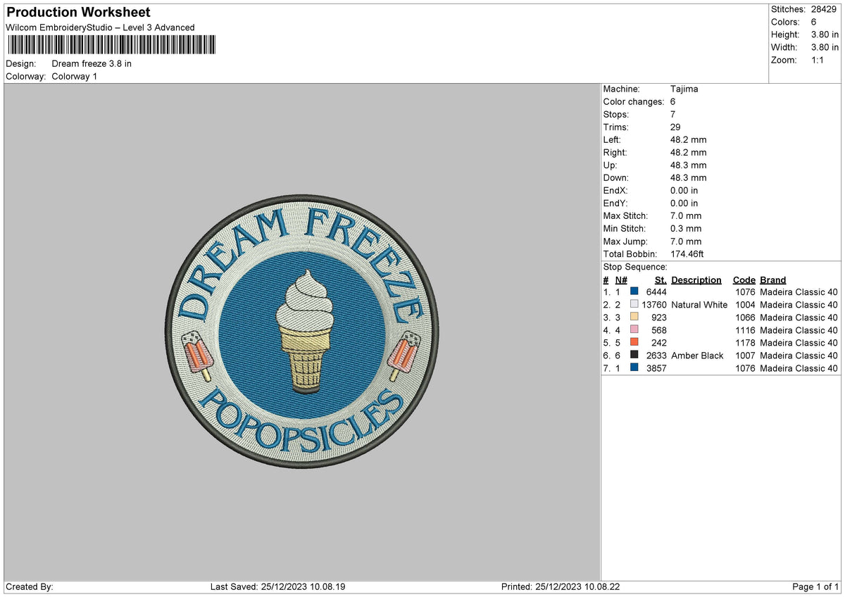The width and height of the screenshot is (845, 597).
Task: Click 'Page 1 of 1' in footer
Action: click(816, 586)
